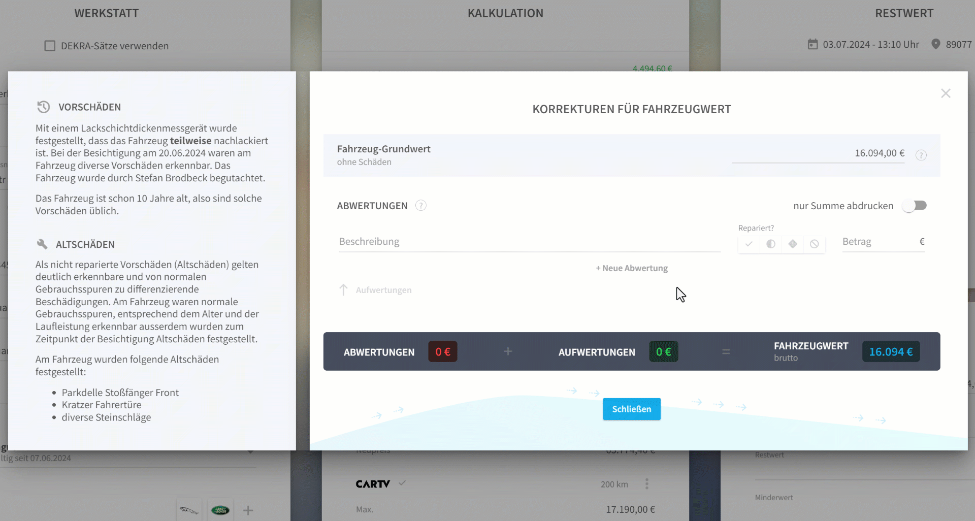
Task: Open the WERKSTATT column header
Action: coord(107,14)
